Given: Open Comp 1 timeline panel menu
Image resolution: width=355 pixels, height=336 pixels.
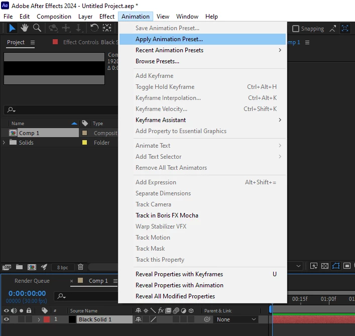Looking at the screenshot, I should point(115,281).
